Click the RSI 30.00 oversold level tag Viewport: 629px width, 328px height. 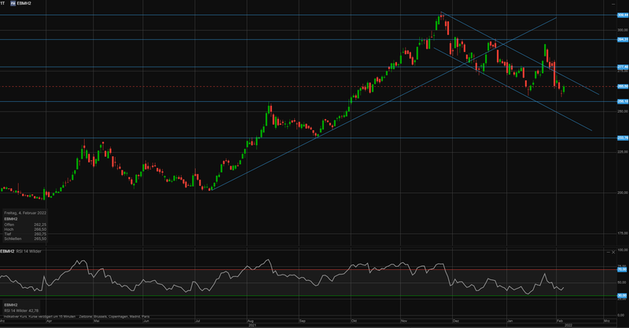pyautogui.click(x=621, y=295)
